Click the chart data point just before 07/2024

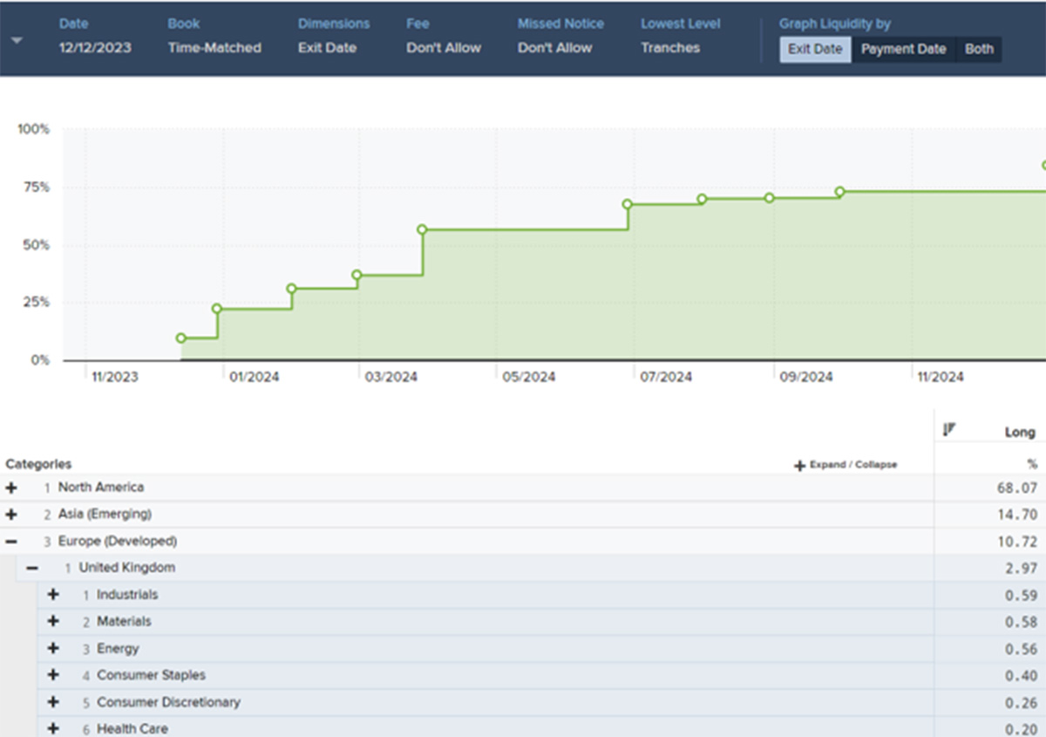point(628,204)
